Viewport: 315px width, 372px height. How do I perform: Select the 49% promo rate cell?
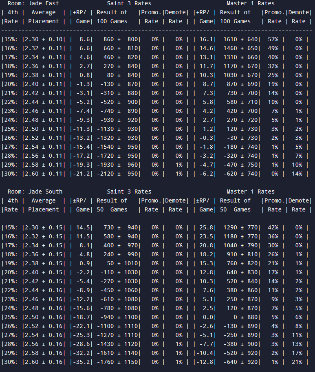click(273, 48)
